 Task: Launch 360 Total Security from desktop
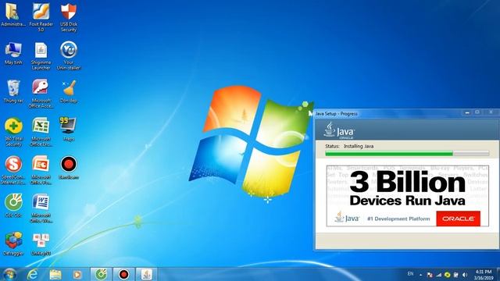[x=13, y=132]
